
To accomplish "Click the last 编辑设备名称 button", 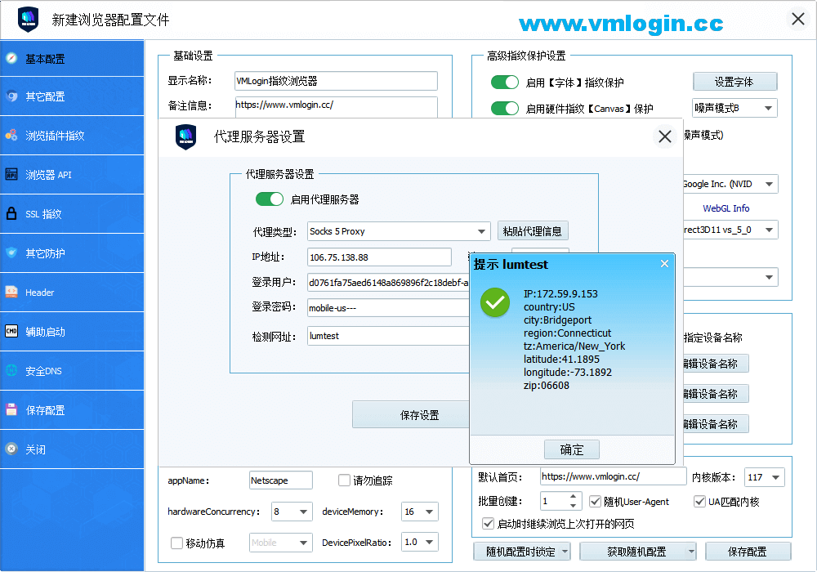I will pyautogui.click(x=716, y=424).
